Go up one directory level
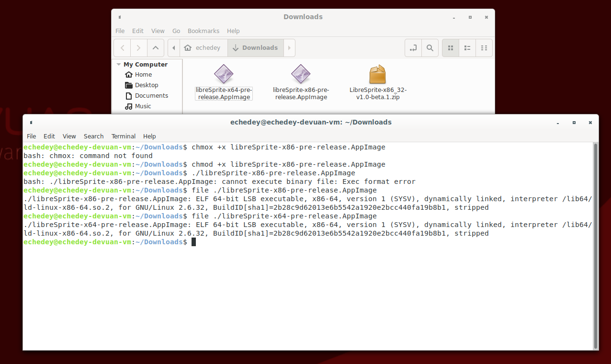The image size is (611, 364). coord(156,47)
